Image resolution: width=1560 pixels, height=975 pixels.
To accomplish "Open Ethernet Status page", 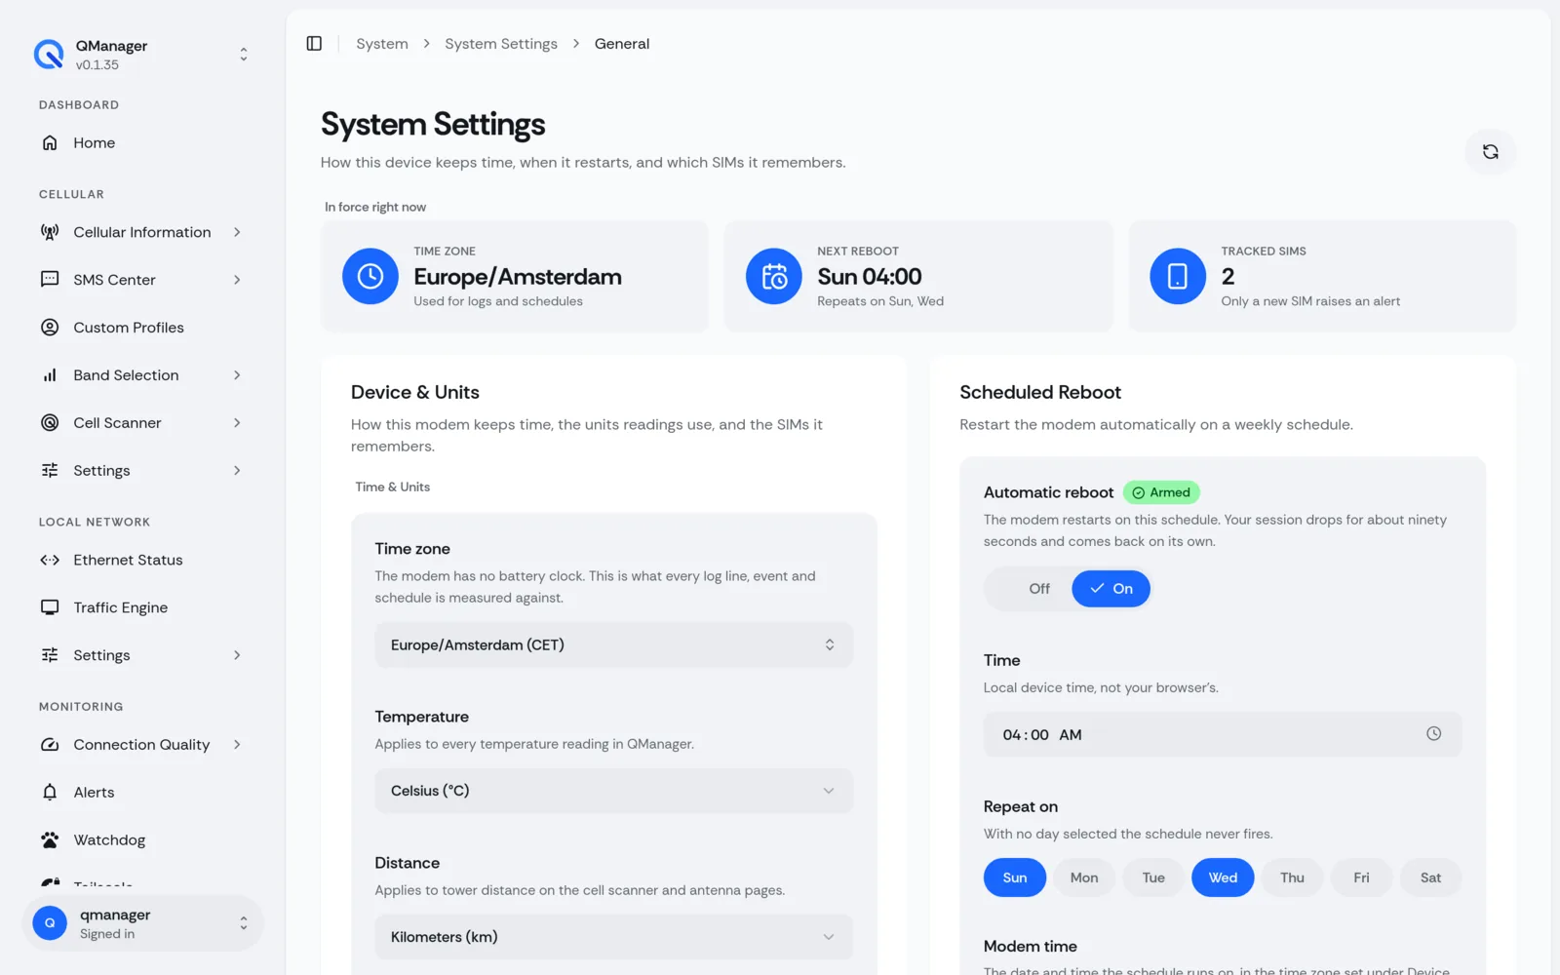I will tap(143, 561).
